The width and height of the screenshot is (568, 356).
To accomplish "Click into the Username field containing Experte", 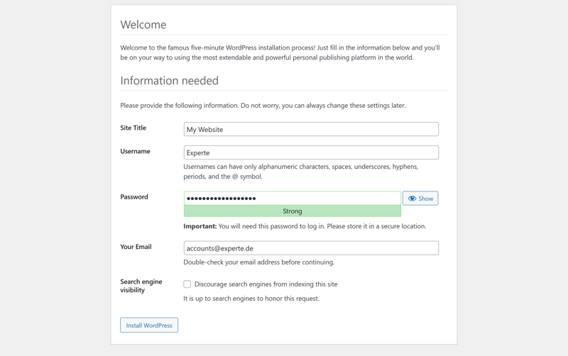I will click(x=311, y=152).
